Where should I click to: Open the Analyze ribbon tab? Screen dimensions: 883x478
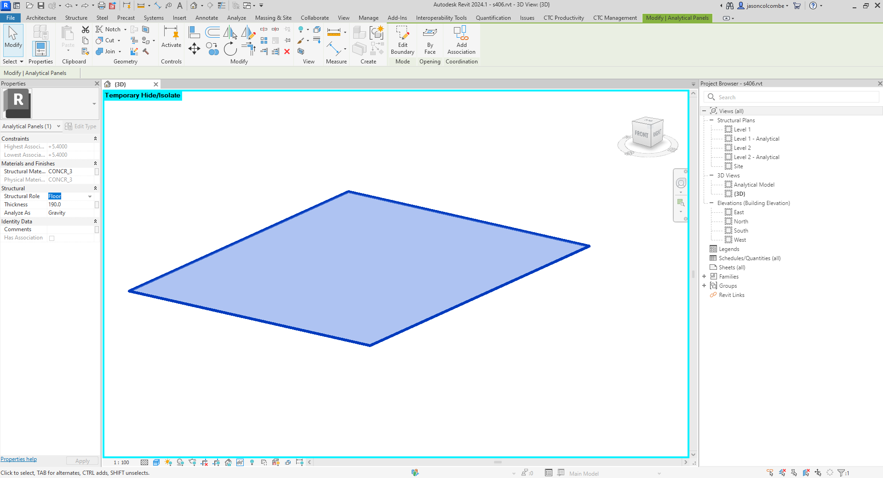click(236, 18)
